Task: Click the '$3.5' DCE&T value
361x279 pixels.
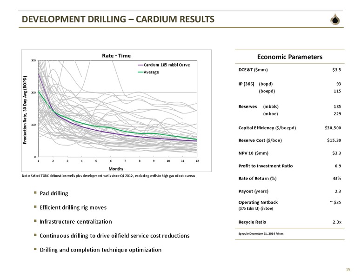Action: [x=337, y=70]
